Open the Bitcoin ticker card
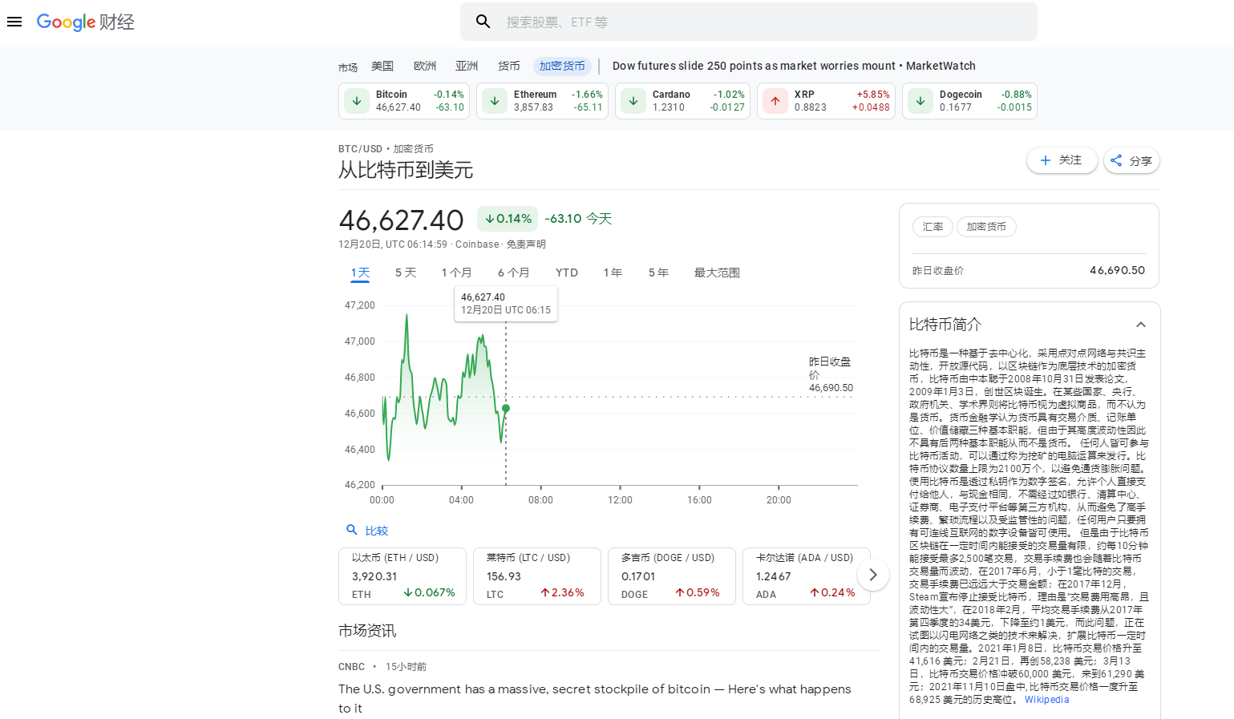Viewport: 1234px width, 719px height. 404,101
